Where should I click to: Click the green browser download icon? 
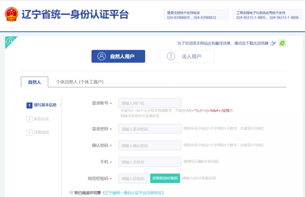(x=282, y=43)
